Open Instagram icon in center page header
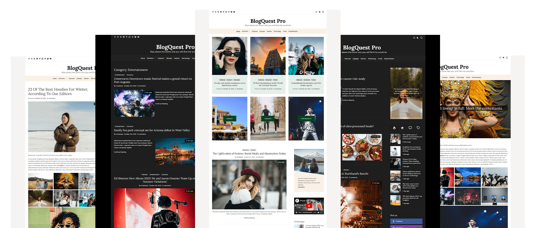Viewport: 534px width, 228px height. click(x=215, y=12)
